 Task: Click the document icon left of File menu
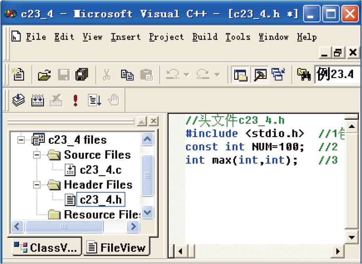tap(16, 36)
